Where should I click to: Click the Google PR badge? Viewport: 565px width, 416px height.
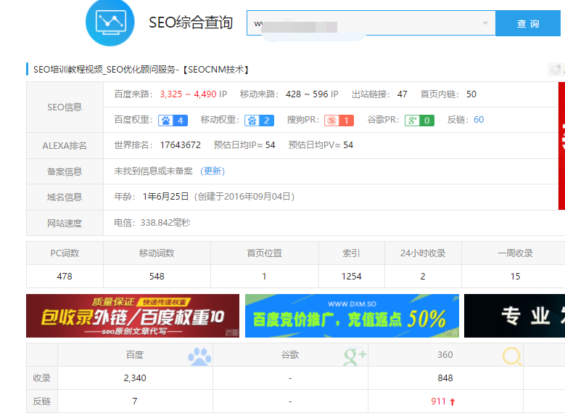click(x=419, y=121)
